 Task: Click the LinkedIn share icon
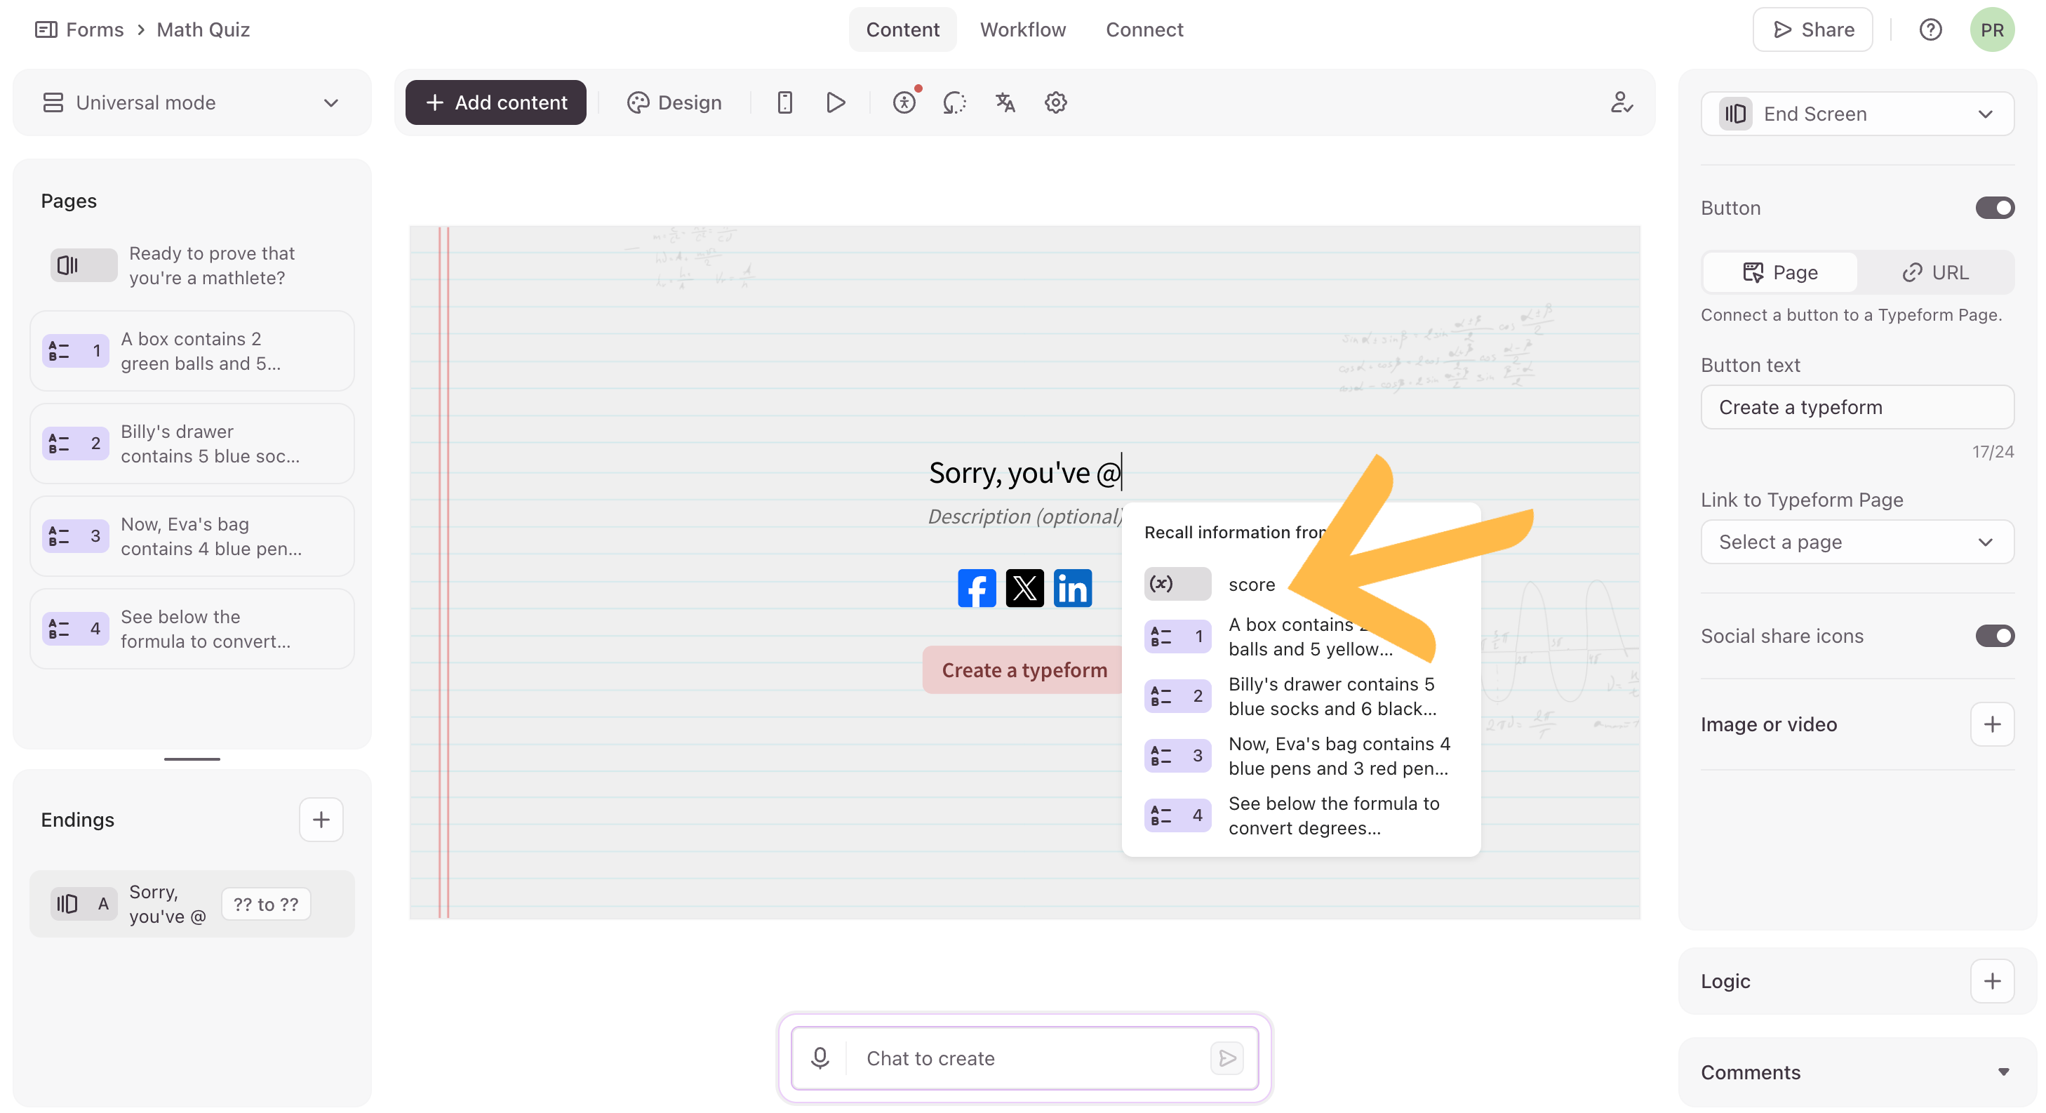[1072, 588]
